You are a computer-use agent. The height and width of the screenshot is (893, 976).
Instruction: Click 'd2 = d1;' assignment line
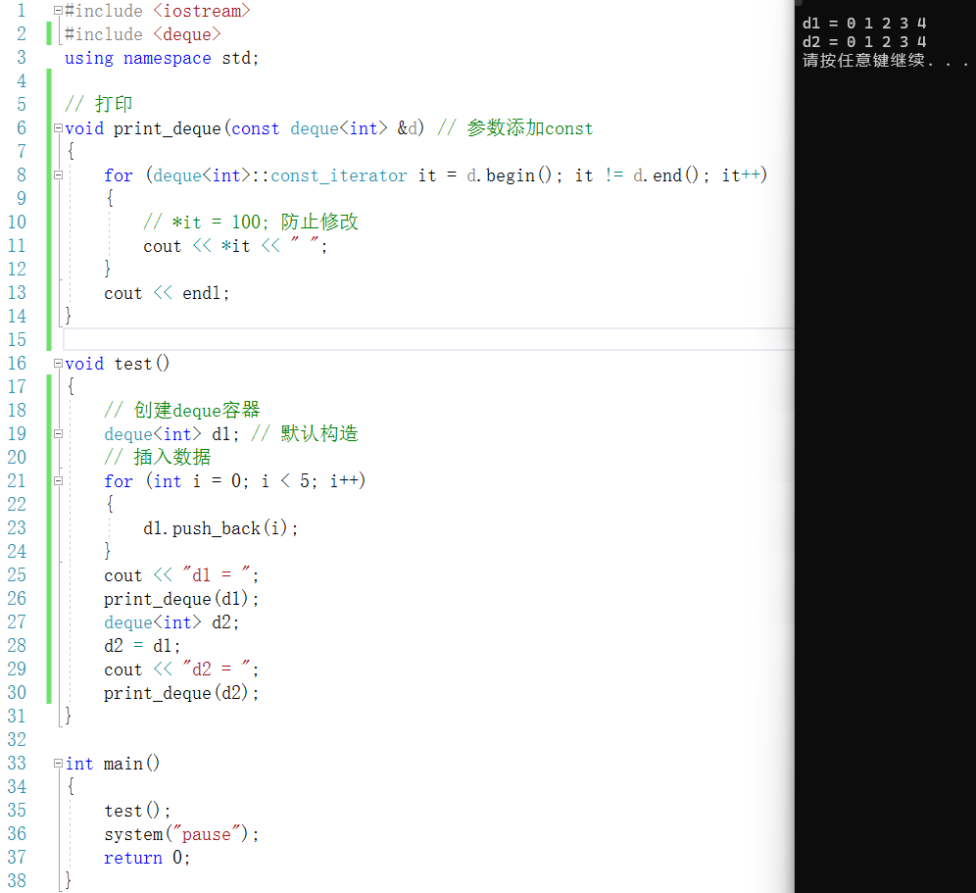[142, 646]
